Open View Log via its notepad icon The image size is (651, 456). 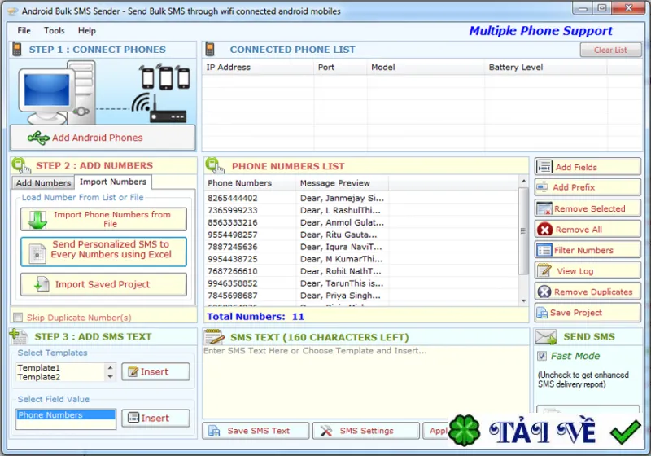tap(544, 271)
